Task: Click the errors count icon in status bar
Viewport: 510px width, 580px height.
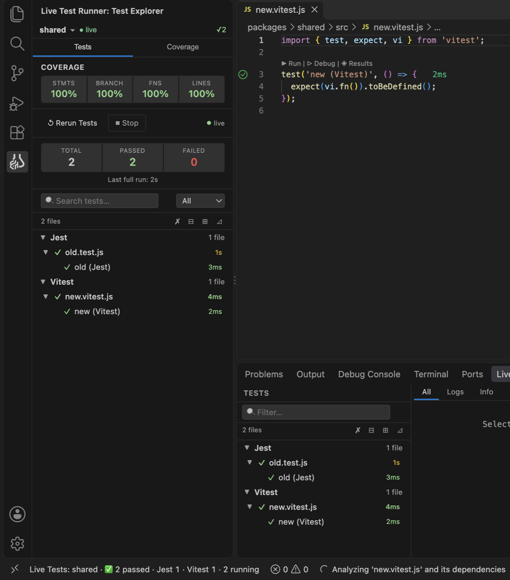Action: click(275, 569)
